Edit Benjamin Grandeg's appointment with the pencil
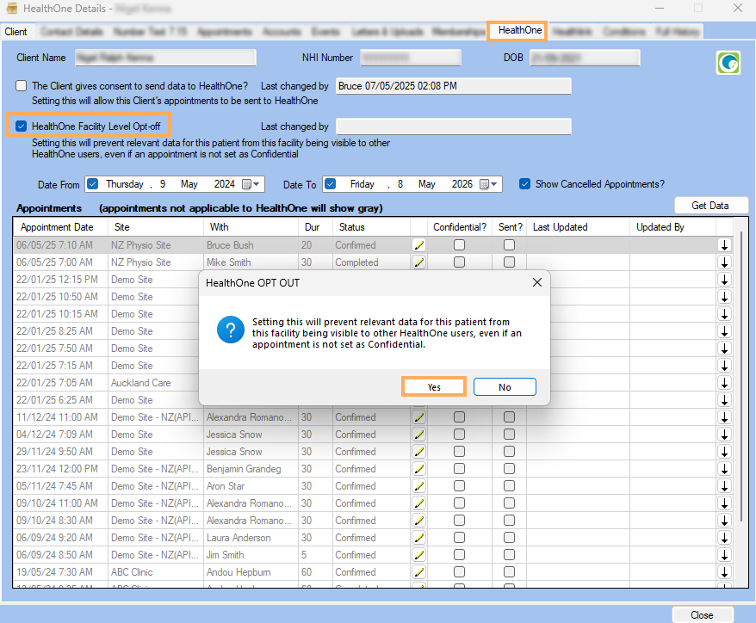This screenshot has width=756, height=623. [419, 469]
